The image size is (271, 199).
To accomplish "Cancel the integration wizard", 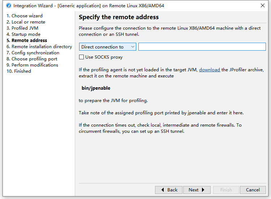I will click(253, 190).
